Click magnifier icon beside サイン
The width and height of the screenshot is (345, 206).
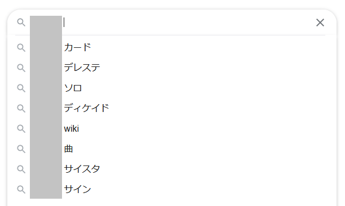click(21, 189)
